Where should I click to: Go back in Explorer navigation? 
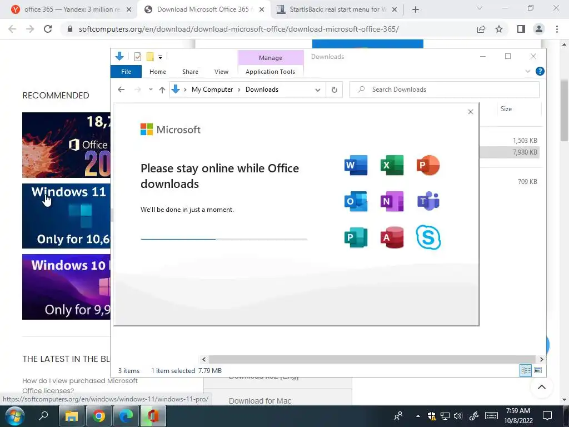(121, 90)
